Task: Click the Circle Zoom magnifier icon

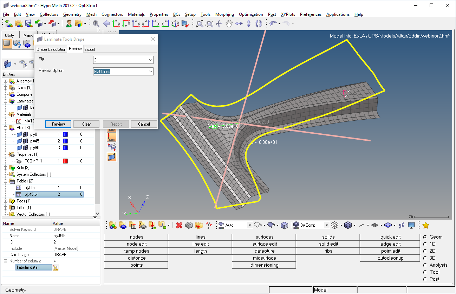Action: [x=209, y=24]
